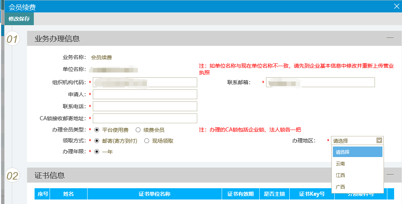402x204 pixels.
Task: Choose 邮寄(寄方到付) pickup method
Action: [x=97, y=141]
